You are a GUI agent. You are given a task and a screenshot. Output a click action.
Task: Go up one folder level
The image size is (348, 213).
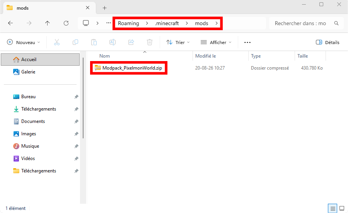(47, 23)
